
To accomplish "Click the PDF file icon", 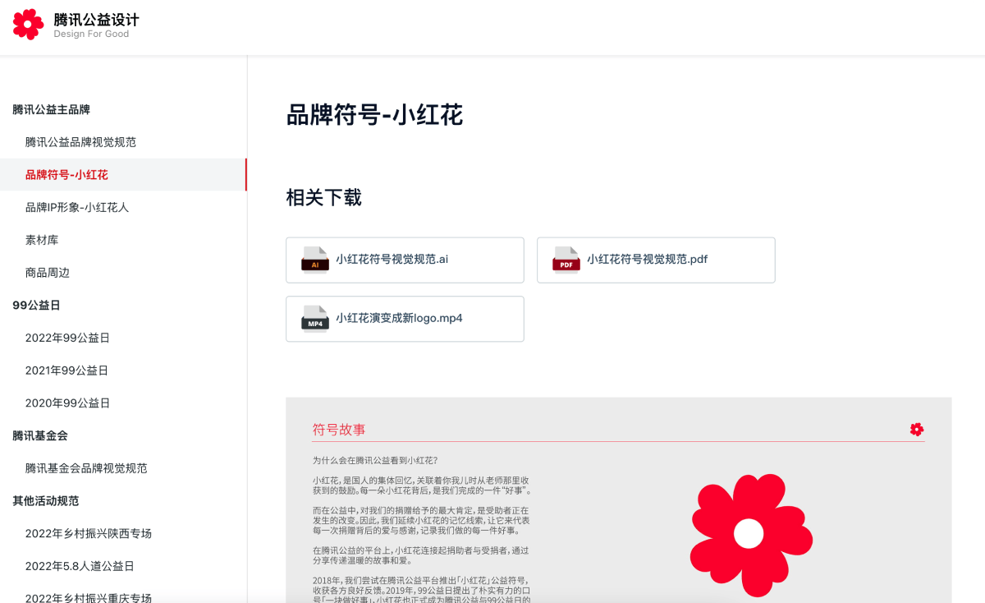I will (566, 260).
